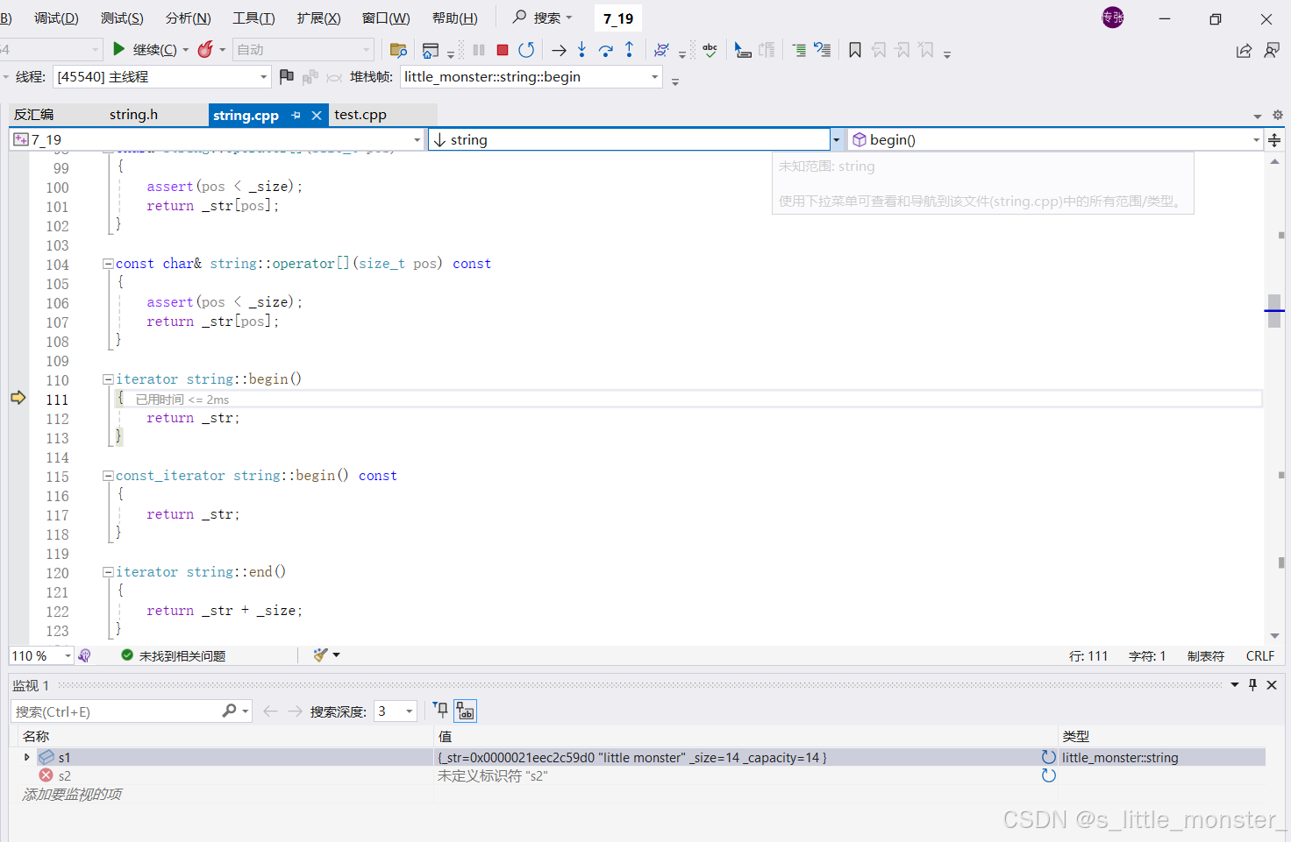This screenshot has height=842, width=1291.
Task: Open the 7_19 project scope dropdown
Action: pos(417,140)
